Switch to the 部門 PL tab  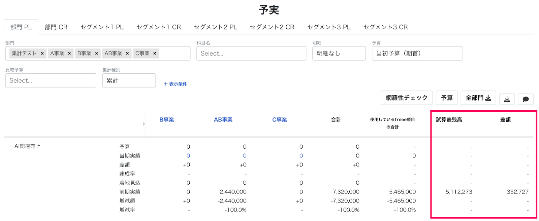[21, 27]
